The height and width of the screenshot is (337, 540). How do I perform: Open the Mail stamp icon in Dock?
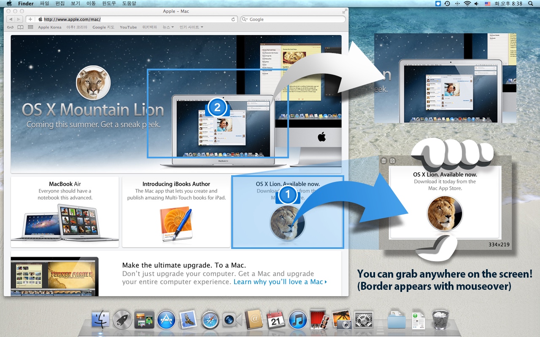(187, 320)
